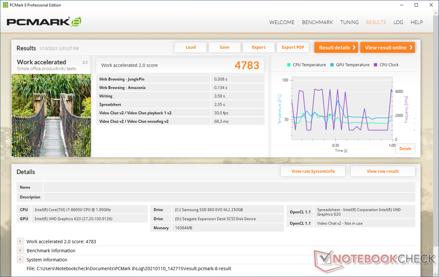This screenshot has height=277, width=439.
Task: Open Result details
Action: pyautogui.click(x=336, y=47)
